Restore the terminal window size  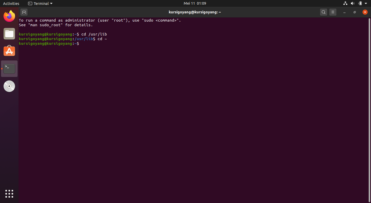(x=355, y=12)
